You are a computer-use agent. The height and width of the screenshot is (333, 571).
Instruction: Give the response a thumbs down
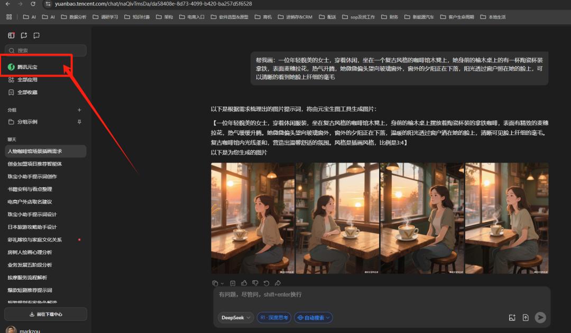[x=255, y=283]
